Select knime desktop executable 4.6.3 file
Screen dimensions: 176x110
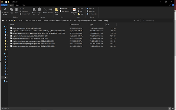(39, 31)
